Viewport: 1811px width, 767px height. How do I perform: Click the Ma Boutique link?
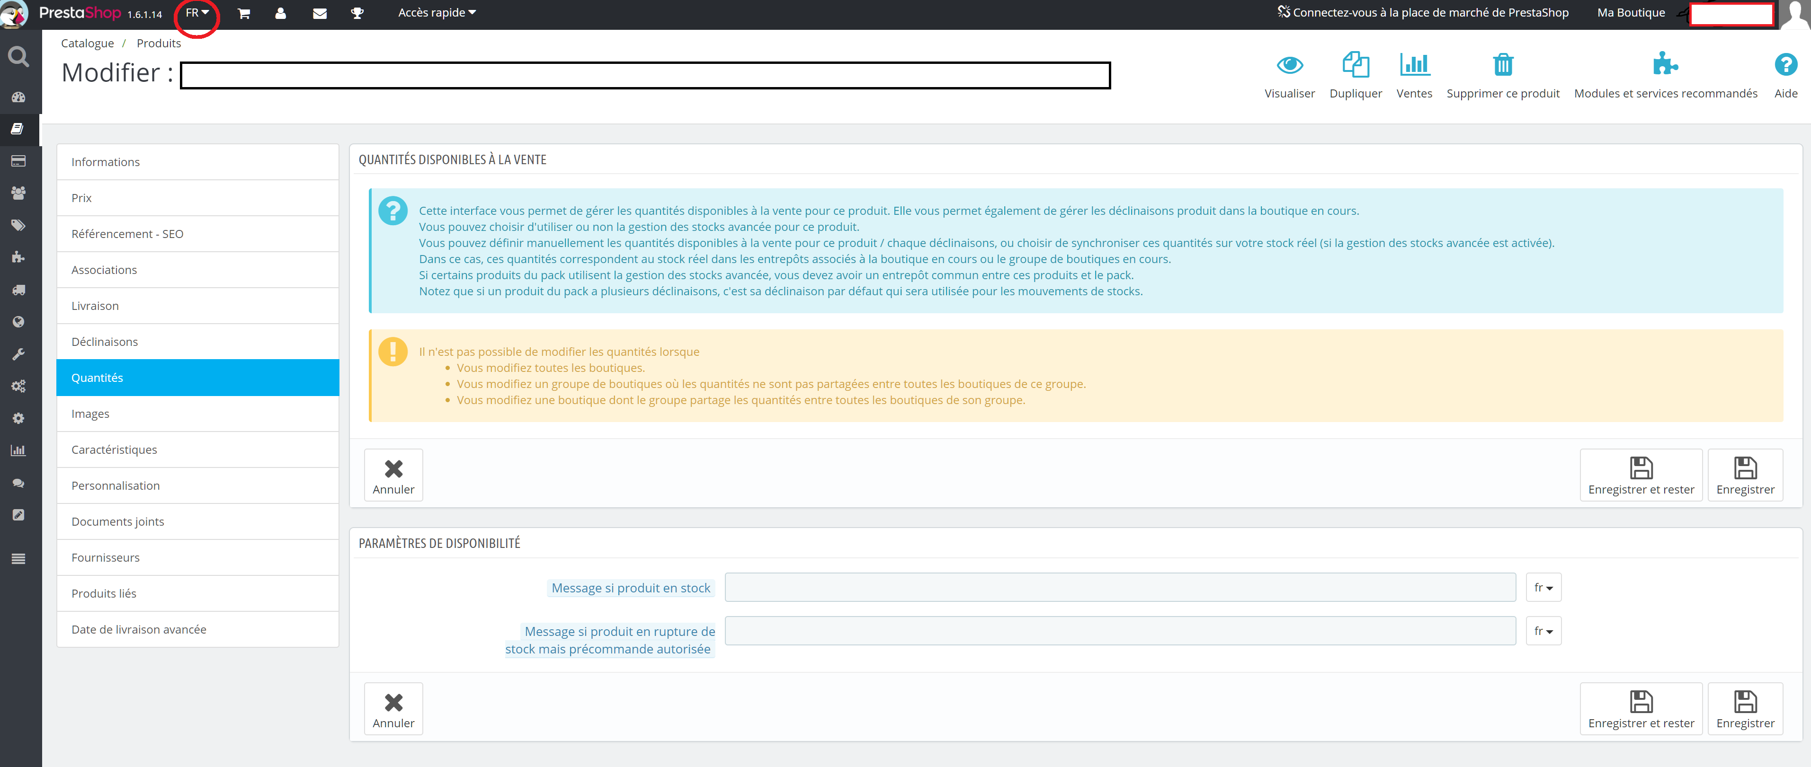pos(1631,13)
